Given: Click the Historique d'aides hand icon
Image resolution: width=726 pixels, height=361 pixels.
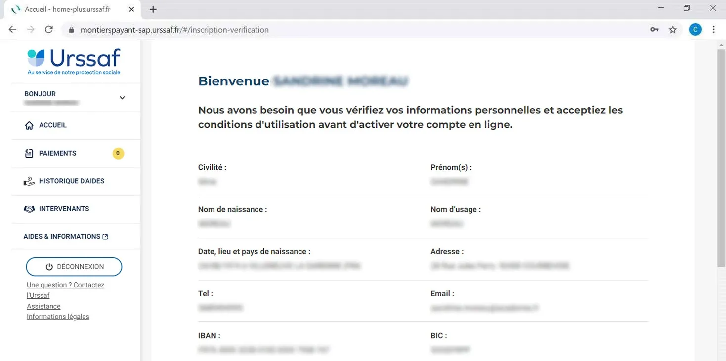Looking at the screenshot, I should point(29,181).
